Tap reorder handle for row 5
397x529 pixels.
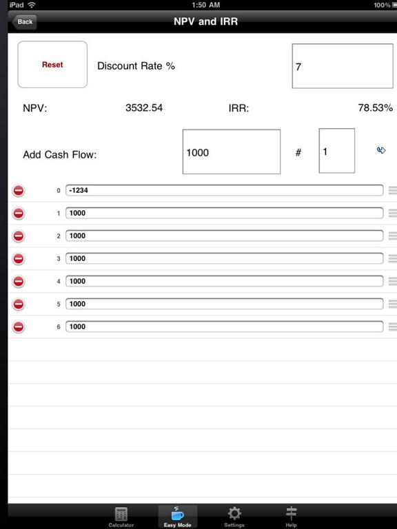pos(393,304)
